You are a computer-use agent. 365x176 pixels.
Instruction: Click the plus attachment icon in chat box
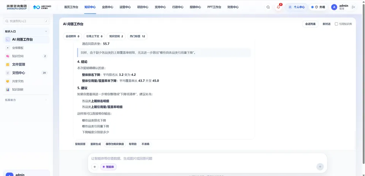pyautogui.click(x=95, y=167)
